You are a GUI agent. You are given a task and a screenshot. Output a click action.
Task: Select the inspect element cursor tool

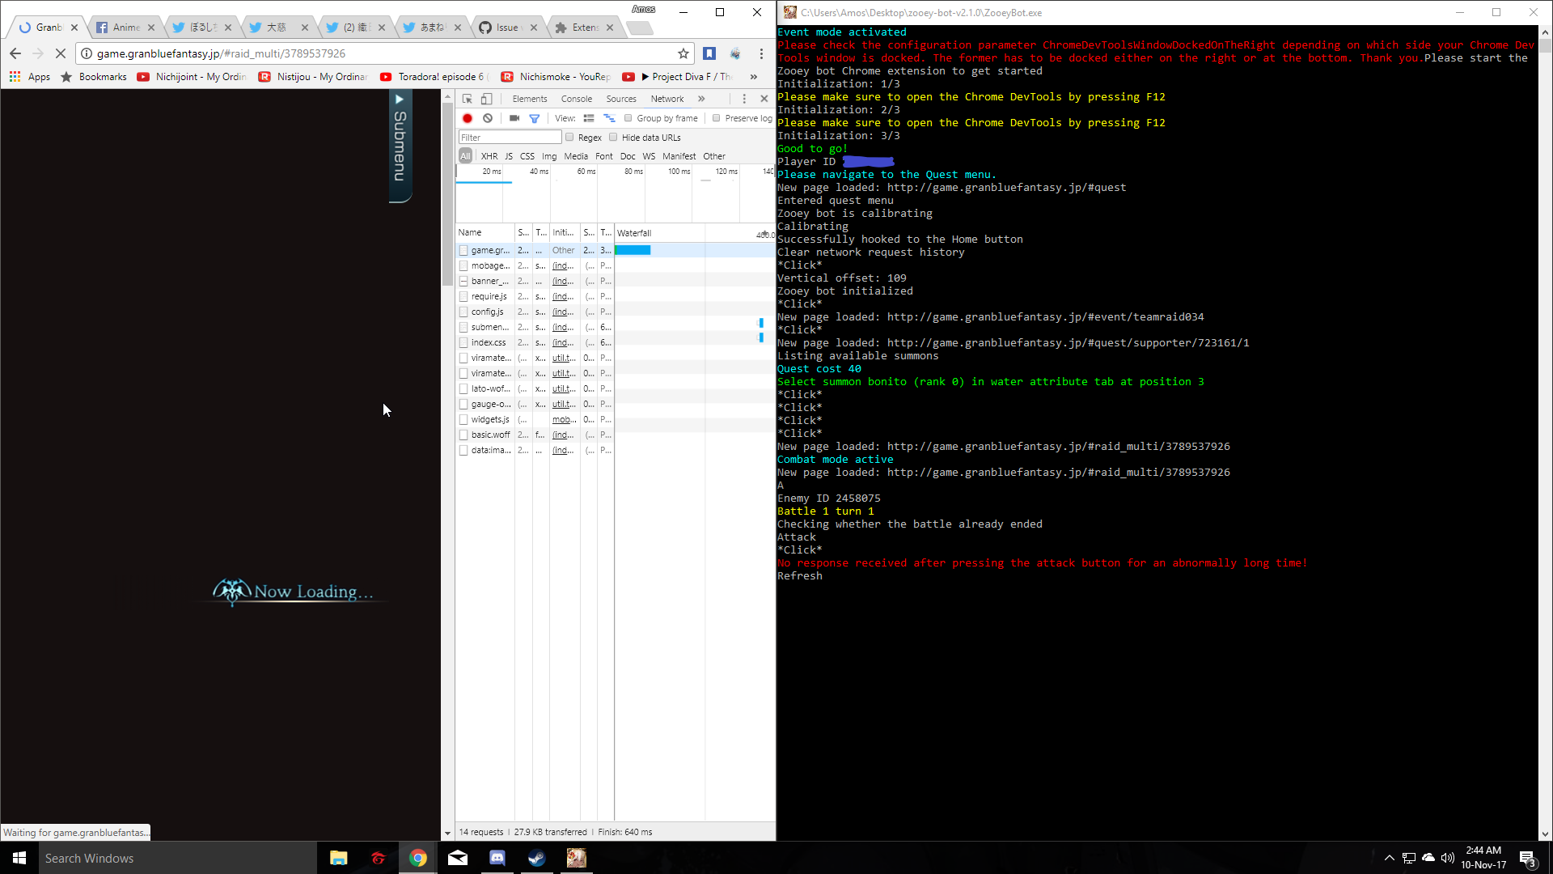[x=467, y=99]
